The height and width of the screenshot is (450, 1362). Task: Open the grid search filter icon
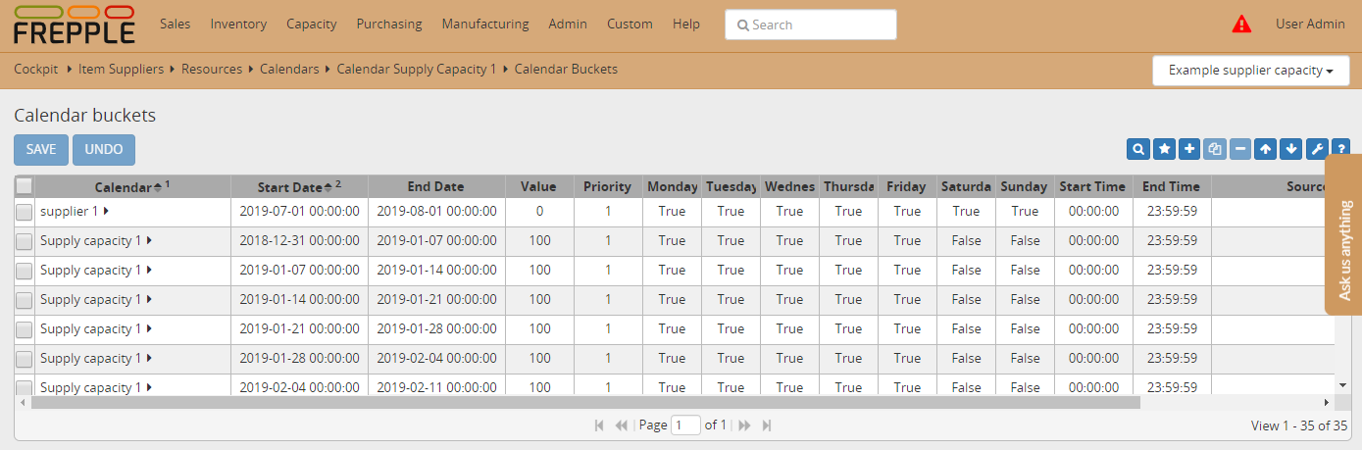[1138, 149]
